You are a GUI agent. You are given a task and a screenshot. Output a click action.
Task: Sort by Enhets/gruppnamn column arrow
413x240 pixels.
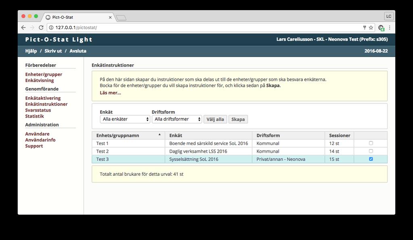pyautogui.click(x=159, y=135)
